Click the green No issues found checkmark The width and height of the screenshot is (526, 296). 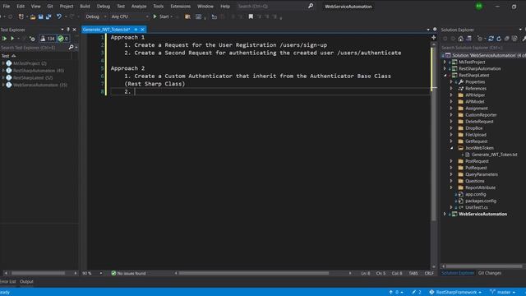[113, 273]
